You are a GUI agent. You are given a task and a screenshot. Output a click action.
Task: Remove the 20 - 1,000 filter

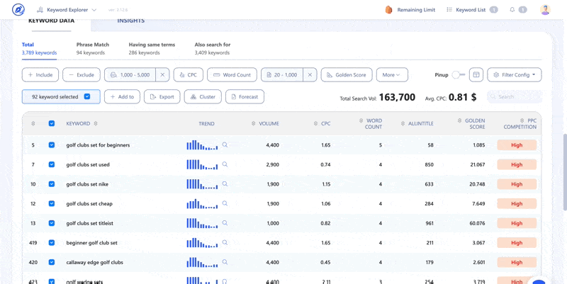click(310, 75)
